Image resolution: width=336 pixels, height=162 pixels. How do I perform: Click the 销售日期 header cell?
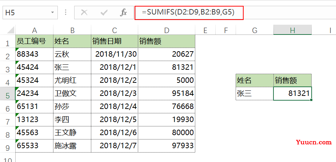pos(115,41)
